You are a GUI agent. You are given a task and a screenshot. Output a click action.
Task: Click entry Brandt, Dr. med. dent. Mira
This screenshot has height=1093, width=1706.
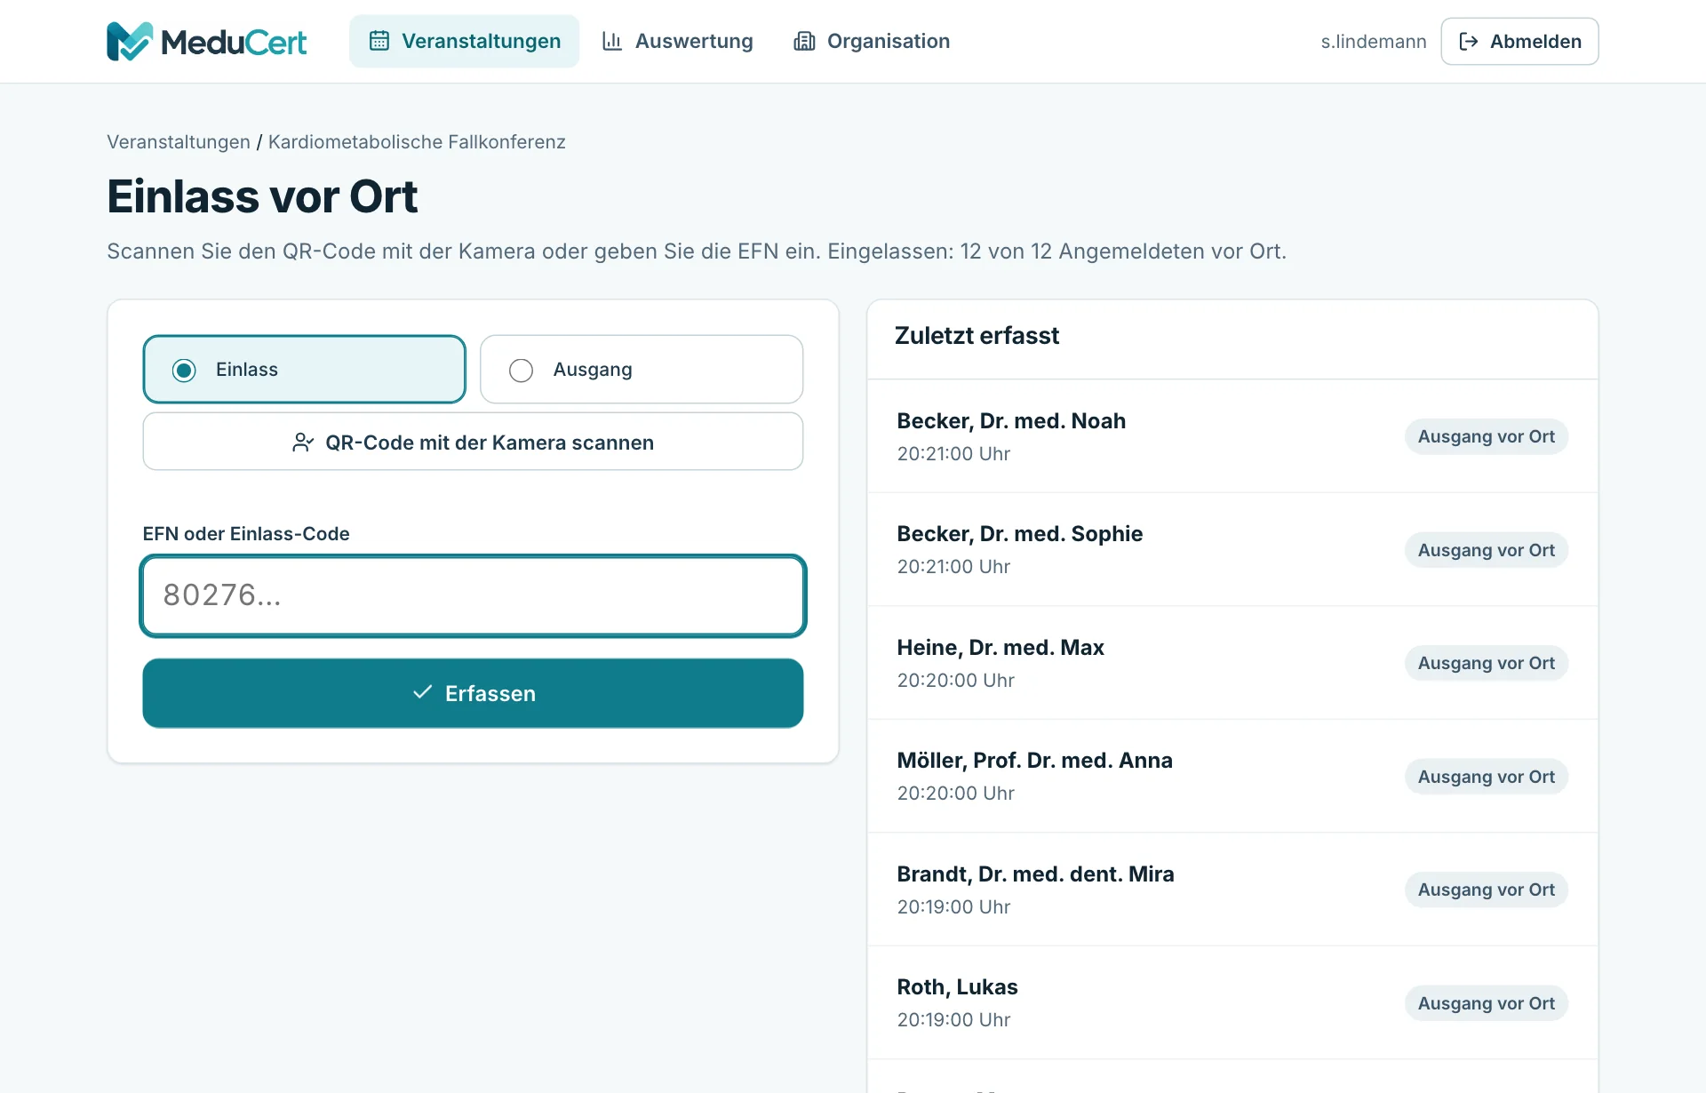[1232, 890]
